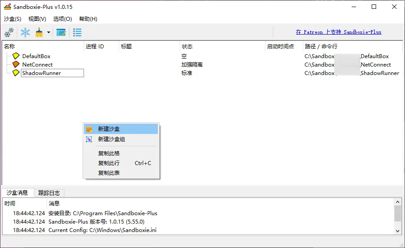Screen dimensions: 405x248
Task: Sort by the 启动时间点 column header
Action: point(284,47)
